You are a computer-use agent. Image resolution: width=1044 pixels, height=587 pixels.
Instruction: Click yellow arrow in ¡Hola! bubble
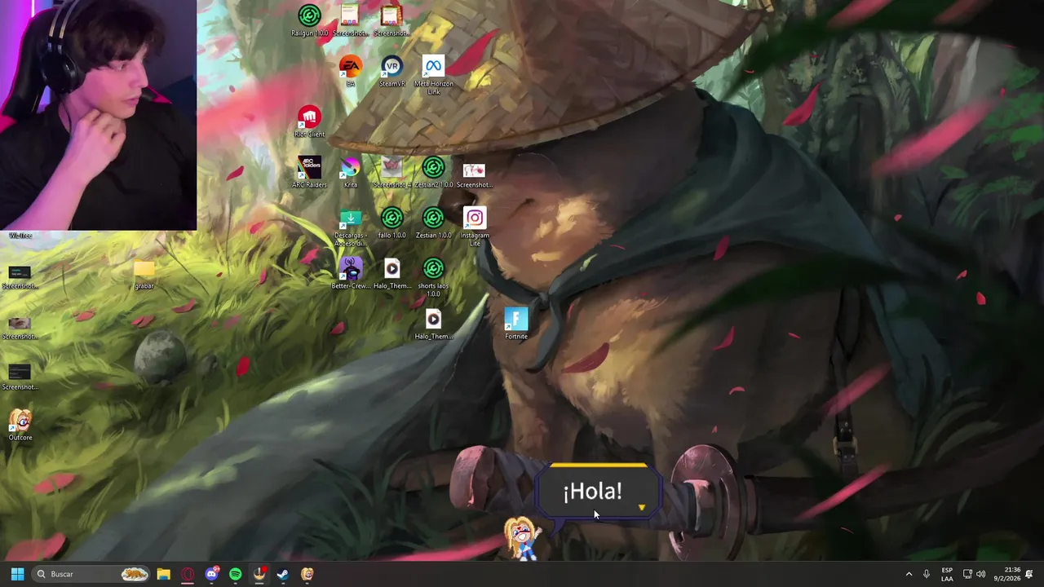(642, 508)
